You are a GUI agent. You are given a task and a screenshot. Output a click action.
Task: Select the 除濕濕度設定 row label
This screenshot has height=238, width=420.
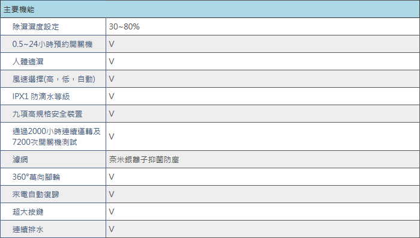pyautogui.click(x=35, y=27)
